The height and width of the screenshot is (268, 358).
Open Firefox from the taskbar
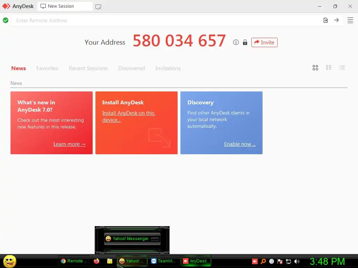pos(96,261)
